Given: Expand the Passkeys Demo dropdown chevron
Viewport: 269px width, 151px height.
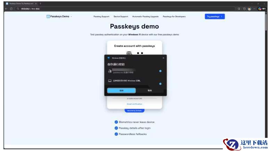Looking at the screenshot, I should [x=71, y=17].
